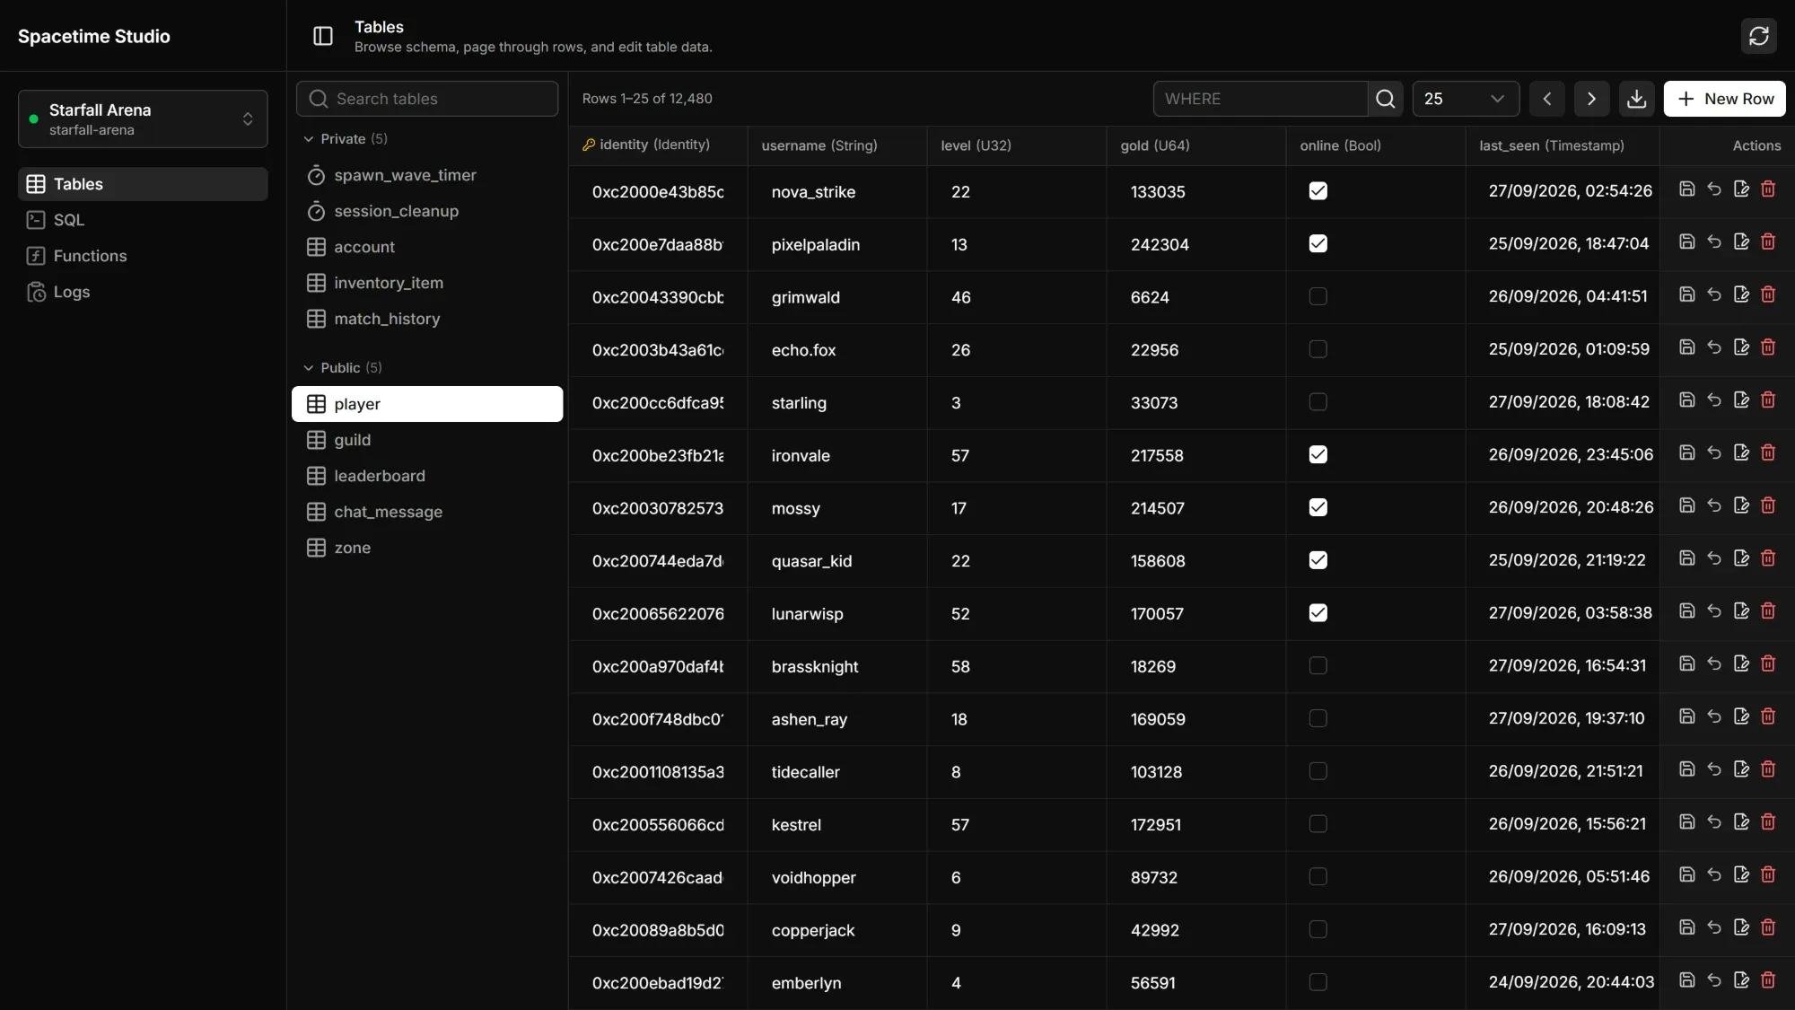
Task: Focus the WHERE filter field
Action: pos(1260,99)
